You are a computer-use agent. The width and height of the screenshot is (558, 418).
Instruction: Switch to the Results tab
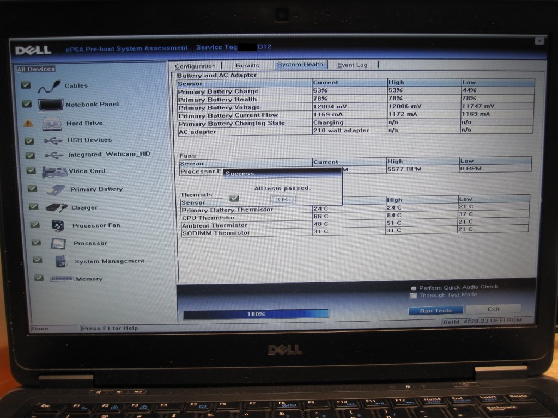(247, 65)
